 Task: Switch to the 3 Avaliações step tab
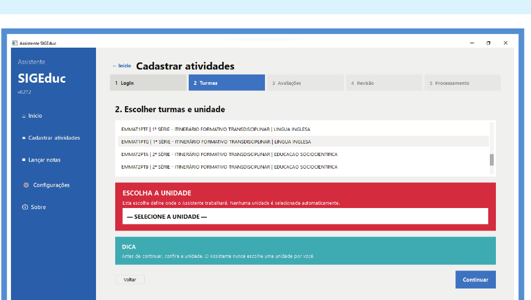click(305, 83)
